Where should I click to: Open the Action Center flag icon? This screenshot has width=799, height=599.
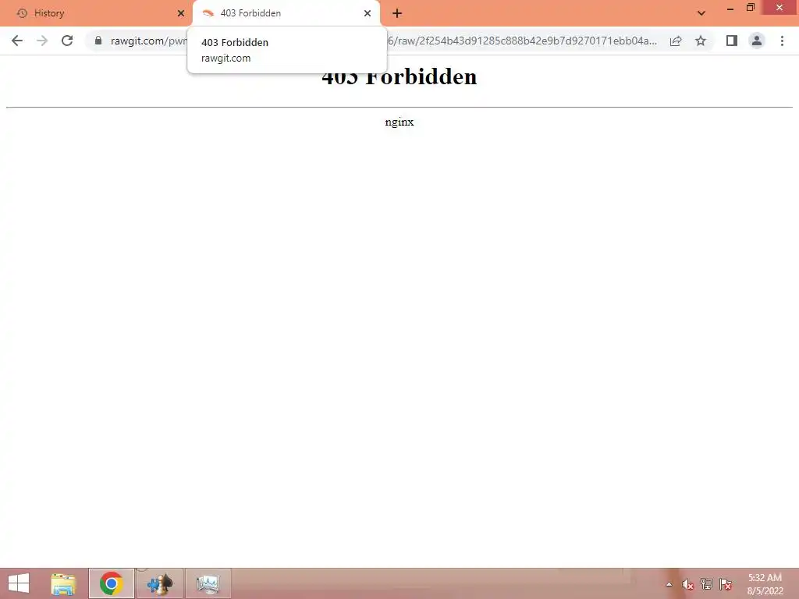coord(726,584)
